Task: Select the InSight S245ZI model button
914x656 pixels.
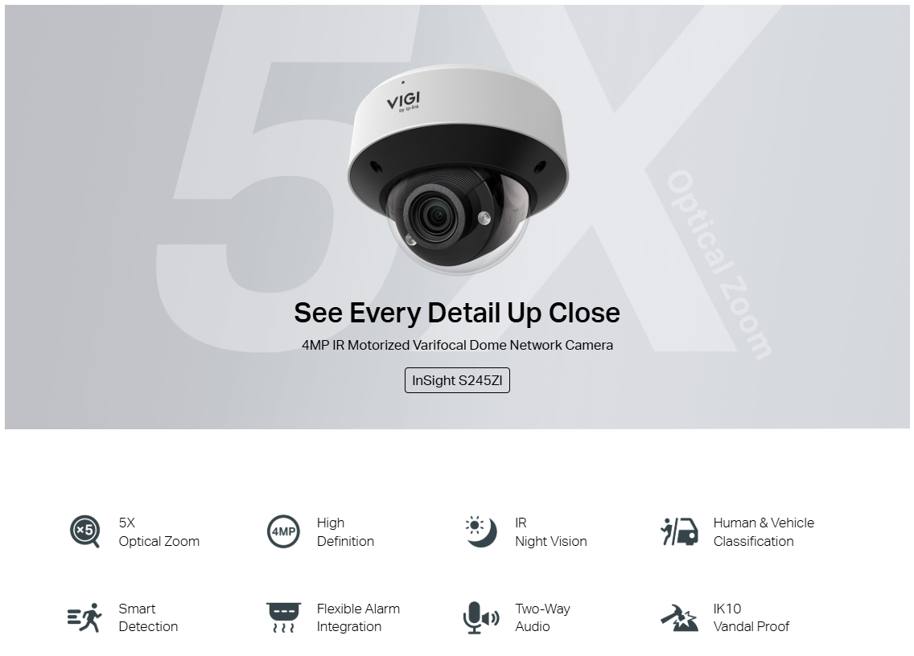Action: coord(457,380)
